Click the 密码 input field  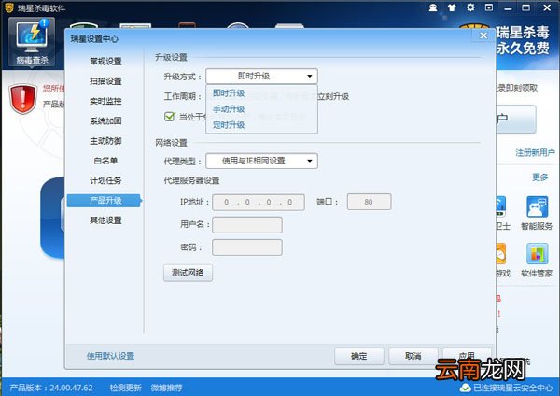click(x=247, y=247)
